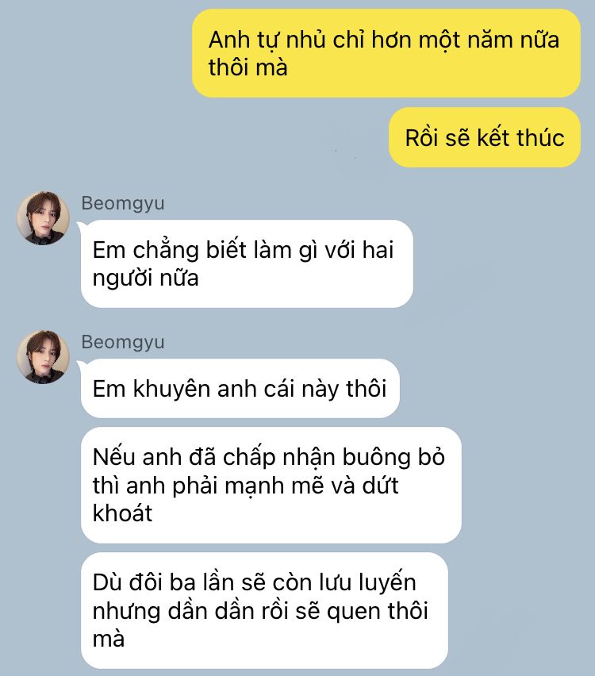Click the tail pointer of 'Em khuyên anh' bubble
Screen dimensions: 595x676
tap(80, 365)
